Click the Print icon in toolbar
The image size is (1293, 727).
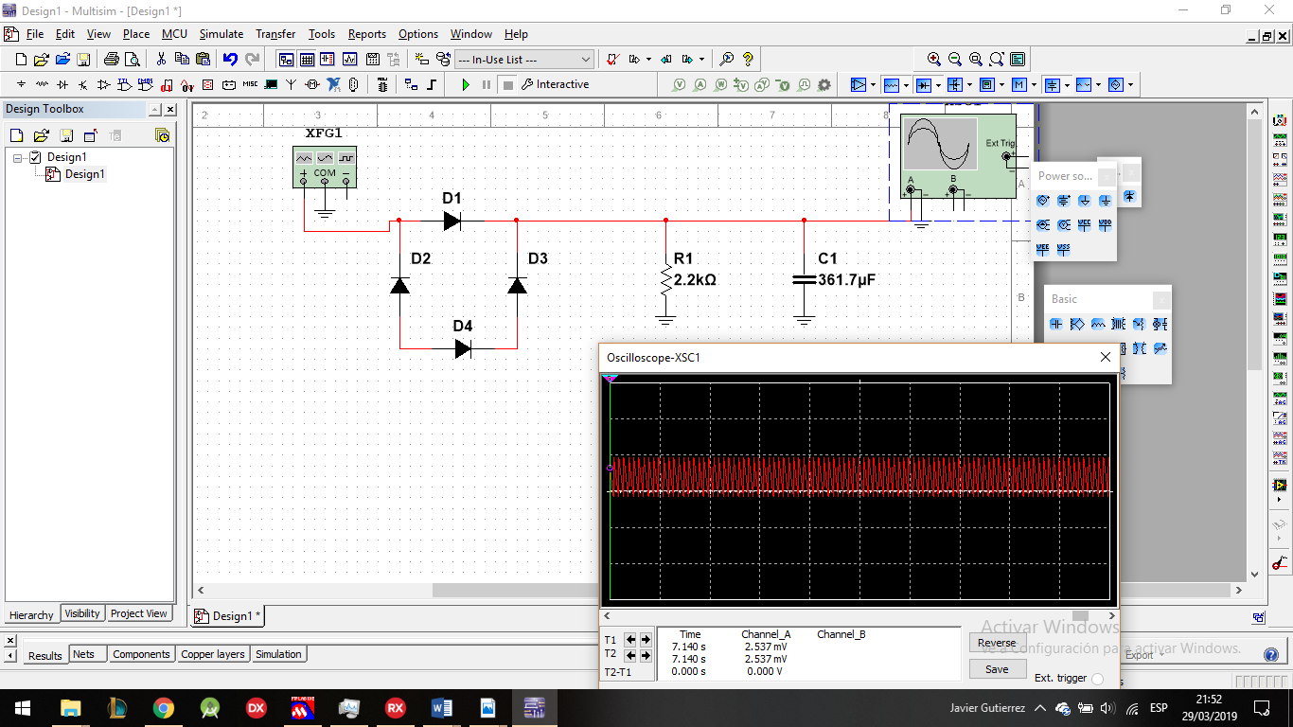tap(111, 59)
